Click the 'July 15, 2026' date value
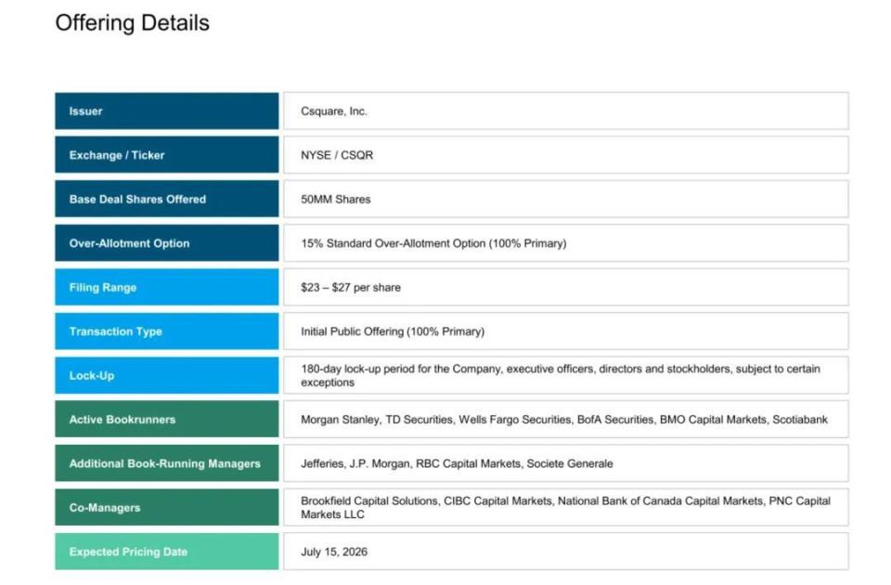 (x=334, y=552)
